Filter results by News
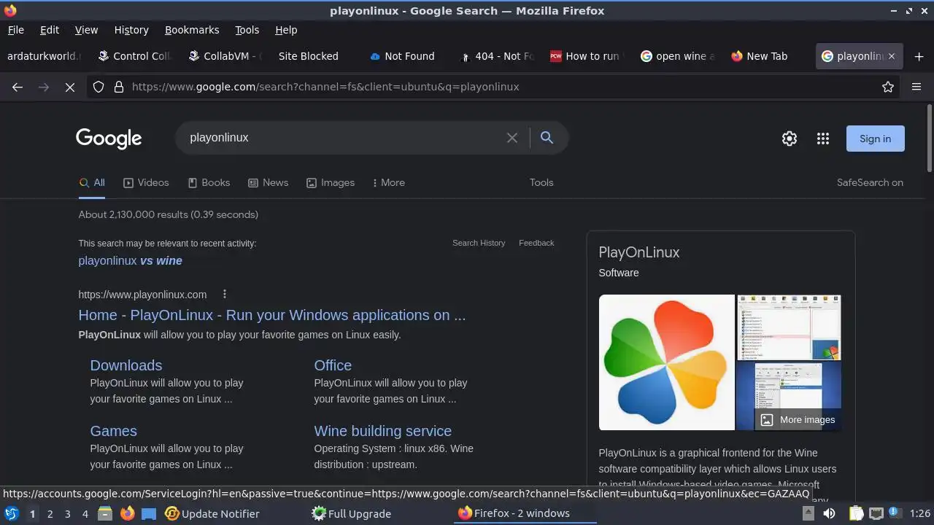Screen dimensions: 934x525 click(268, 183)
